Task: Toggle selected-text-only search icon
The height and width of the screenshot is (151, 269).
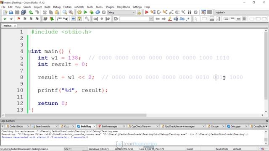Action: click(176, 18)
